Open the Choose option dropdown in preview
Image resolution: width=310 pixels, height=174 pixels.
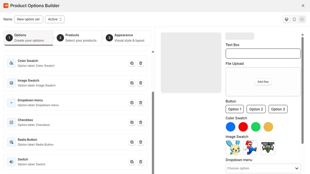click(263, 168)
